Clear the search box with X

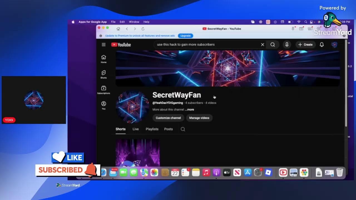(x=262, y=44)
